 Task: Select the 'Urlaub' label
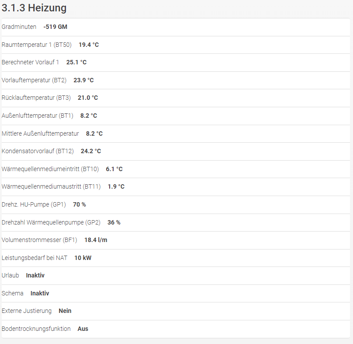(x=10, y=275)
